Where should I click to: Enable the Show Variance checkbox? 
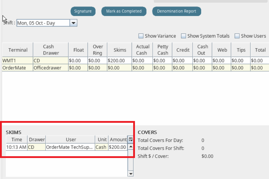[141, 36]
